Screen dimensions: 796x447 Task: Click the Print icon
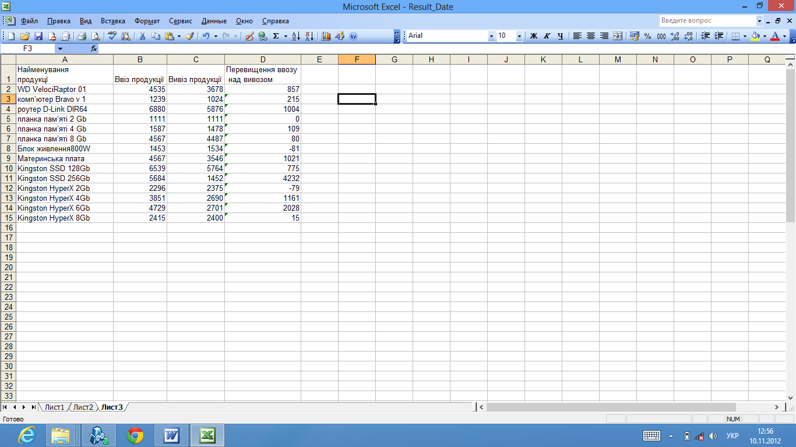pyautogui.click(x=82, y=36)
